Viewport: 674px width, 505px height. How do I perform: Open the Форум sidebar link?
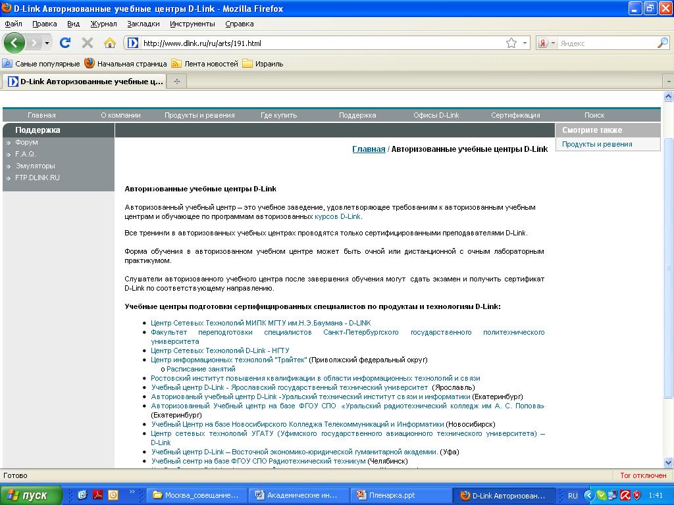26,142
